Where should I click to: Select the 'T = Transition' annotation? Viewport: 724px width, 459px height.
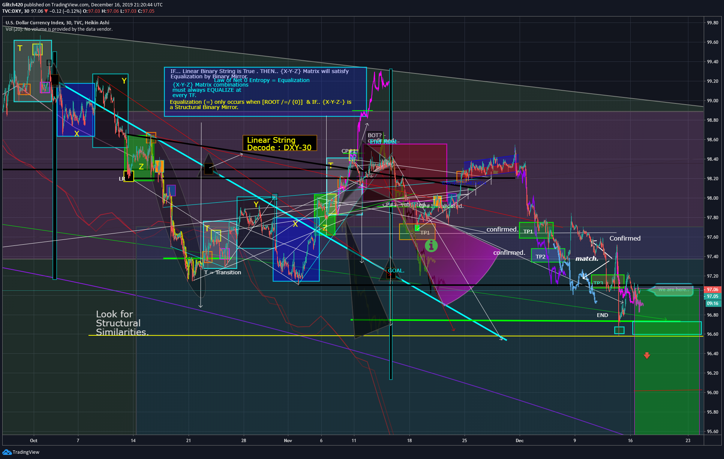[223, 272]
